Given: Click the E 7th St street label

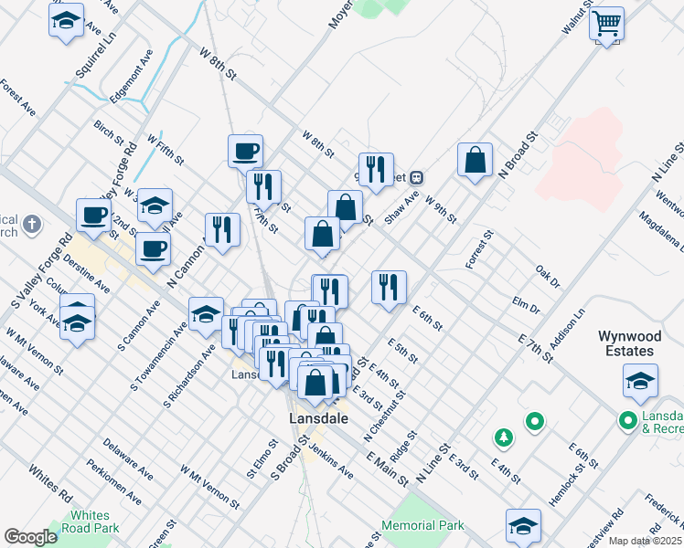Looking at the screenshot, I should pos(536,349).
